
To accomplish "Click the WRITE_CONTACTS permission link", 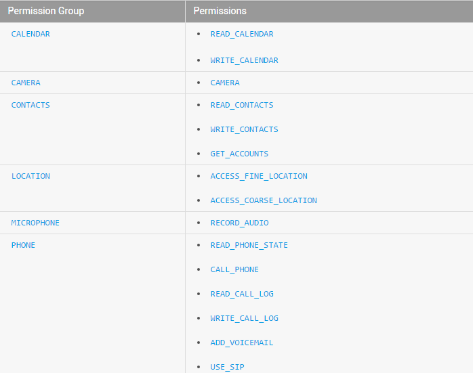I will (244, 129).
